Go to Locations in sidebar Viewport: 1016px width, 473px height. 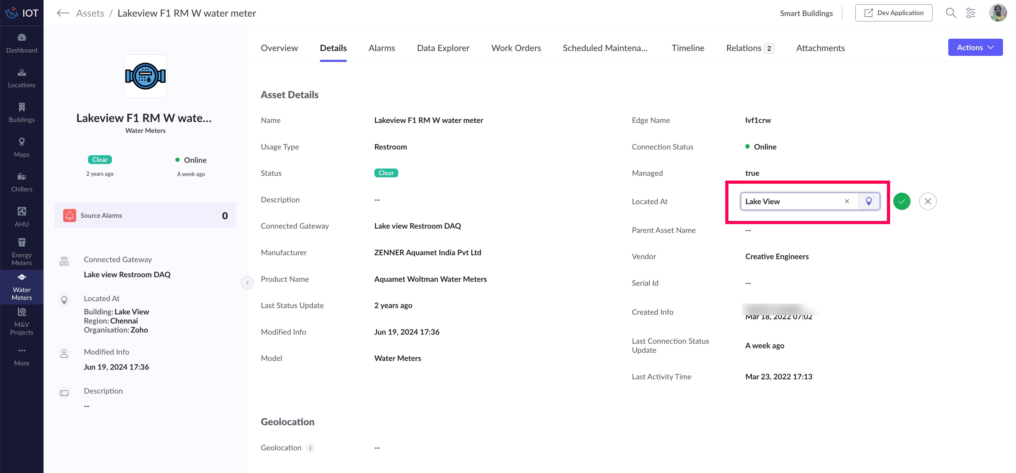[x=22, y=78]
